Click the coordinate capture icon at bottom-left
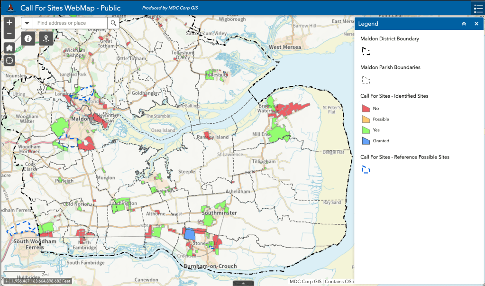 (7, 281)
